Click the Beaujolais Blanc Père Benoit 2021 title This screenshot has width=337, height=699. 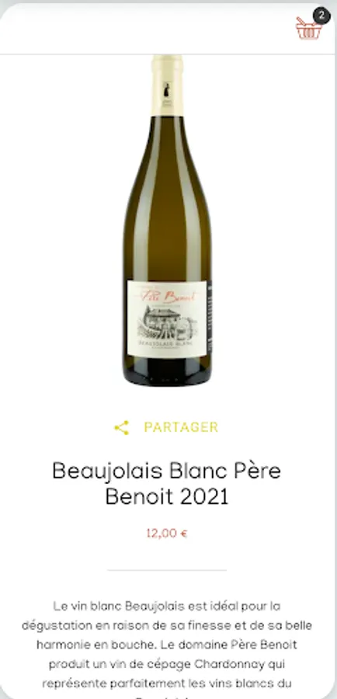[x=167, y=484]
